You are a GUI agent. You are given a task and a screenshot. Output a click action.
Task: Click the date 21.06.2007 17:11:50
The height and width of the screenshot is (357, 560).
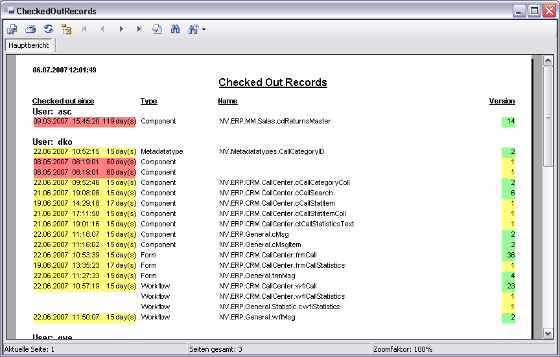(x=66, y=213)
